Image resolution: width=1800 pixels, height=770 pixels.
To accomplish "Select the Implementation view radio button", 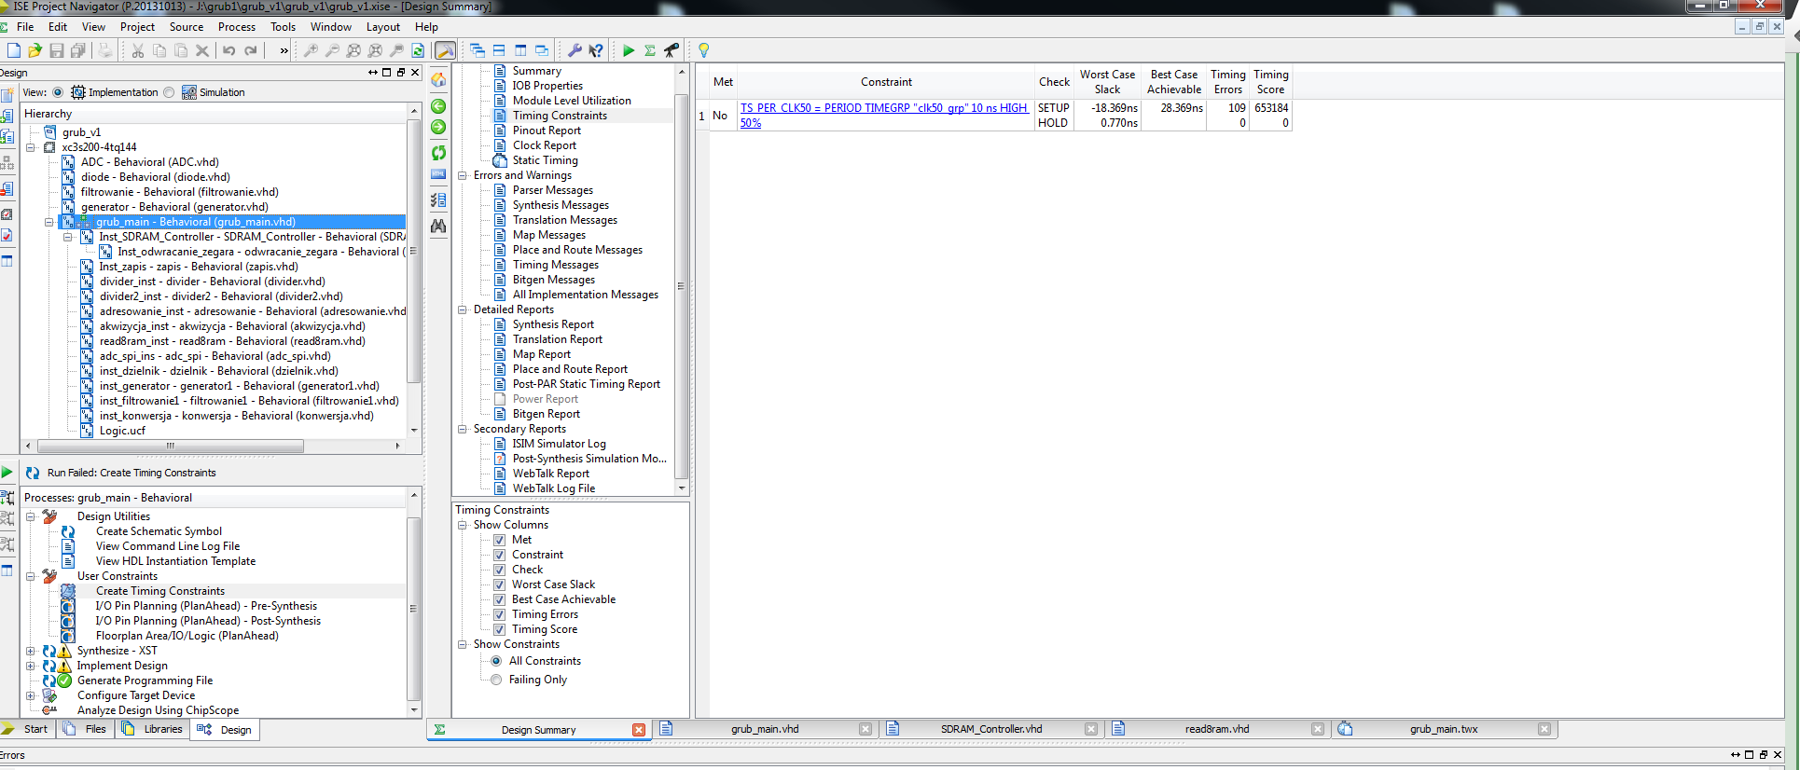I will [x=58, y=92].
